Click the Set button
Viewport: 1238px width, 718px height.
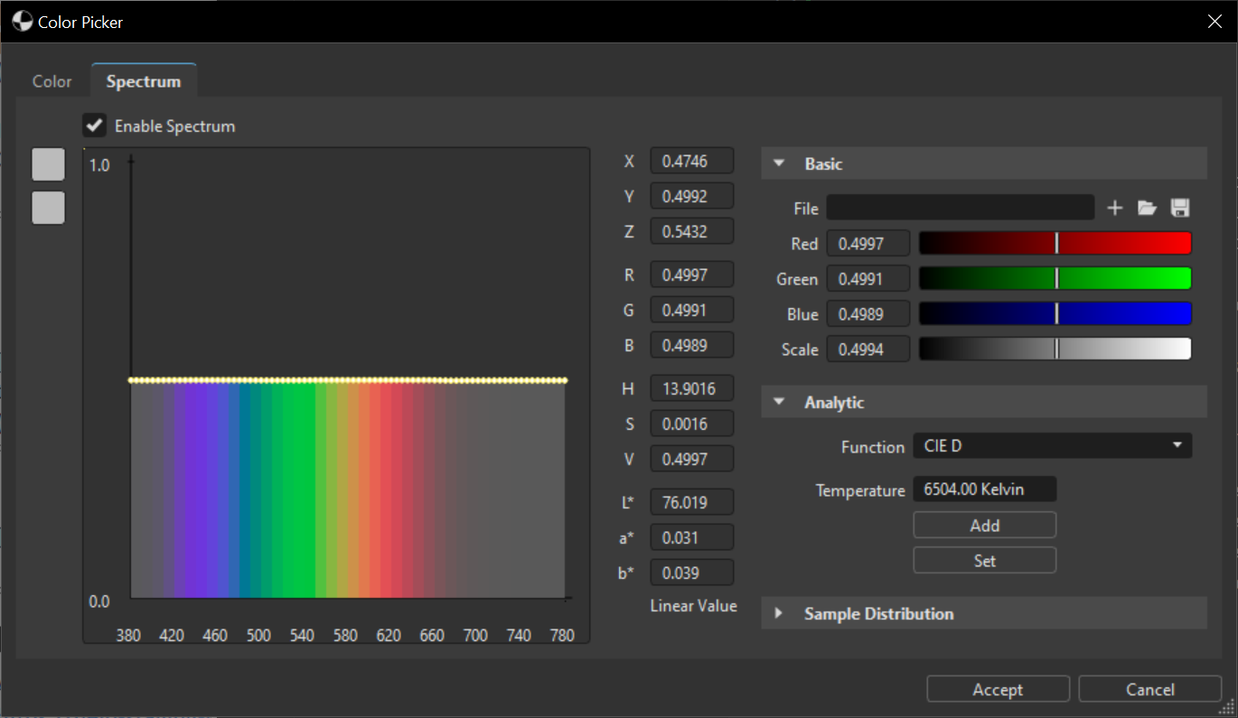[x=985, y=560]
